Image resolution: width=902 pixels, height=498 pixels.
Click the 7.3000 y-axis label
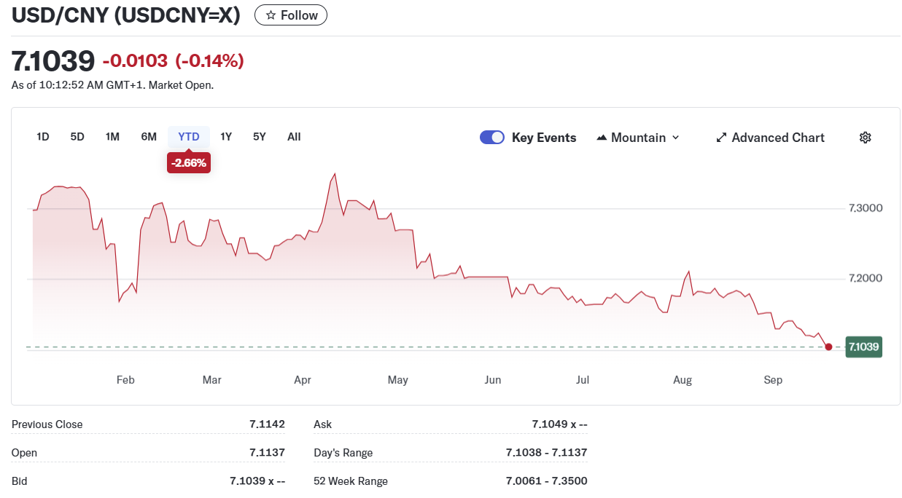coord(866,208)
